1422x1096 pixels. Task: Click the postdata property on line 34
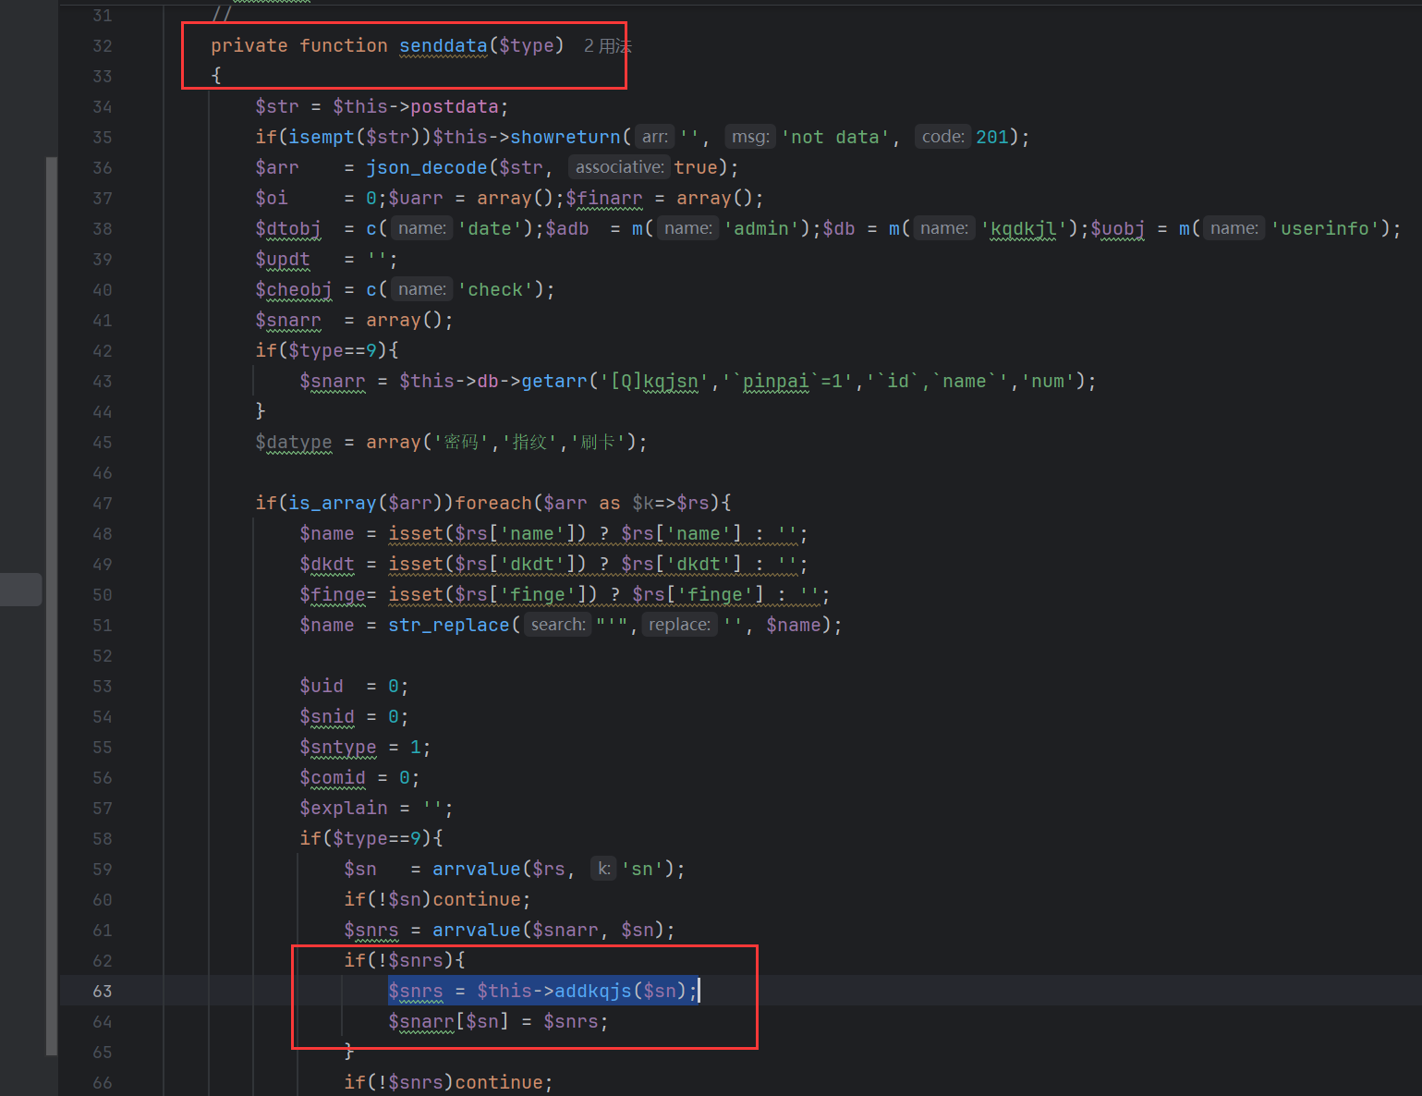click(455, 106)
